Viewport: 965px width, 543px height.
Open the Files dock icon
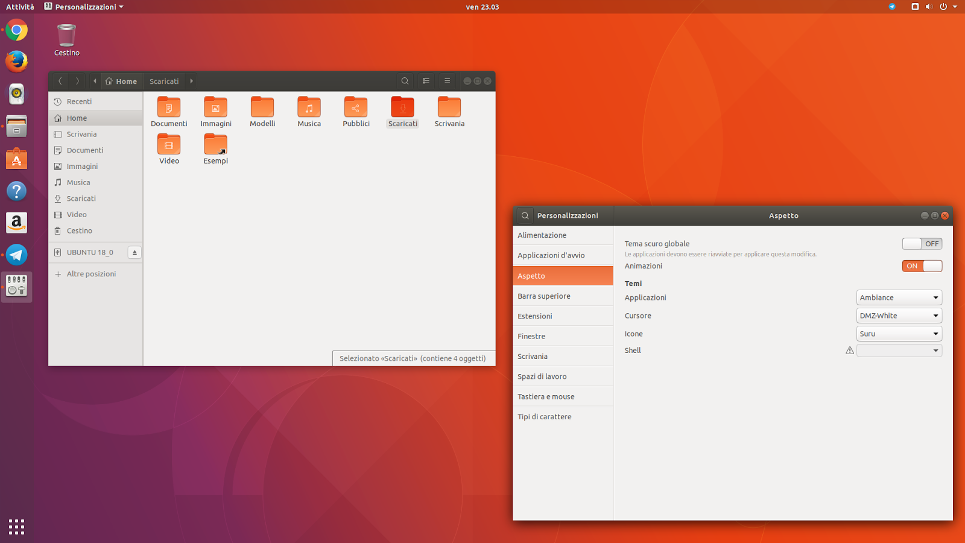tap(16, 126)
